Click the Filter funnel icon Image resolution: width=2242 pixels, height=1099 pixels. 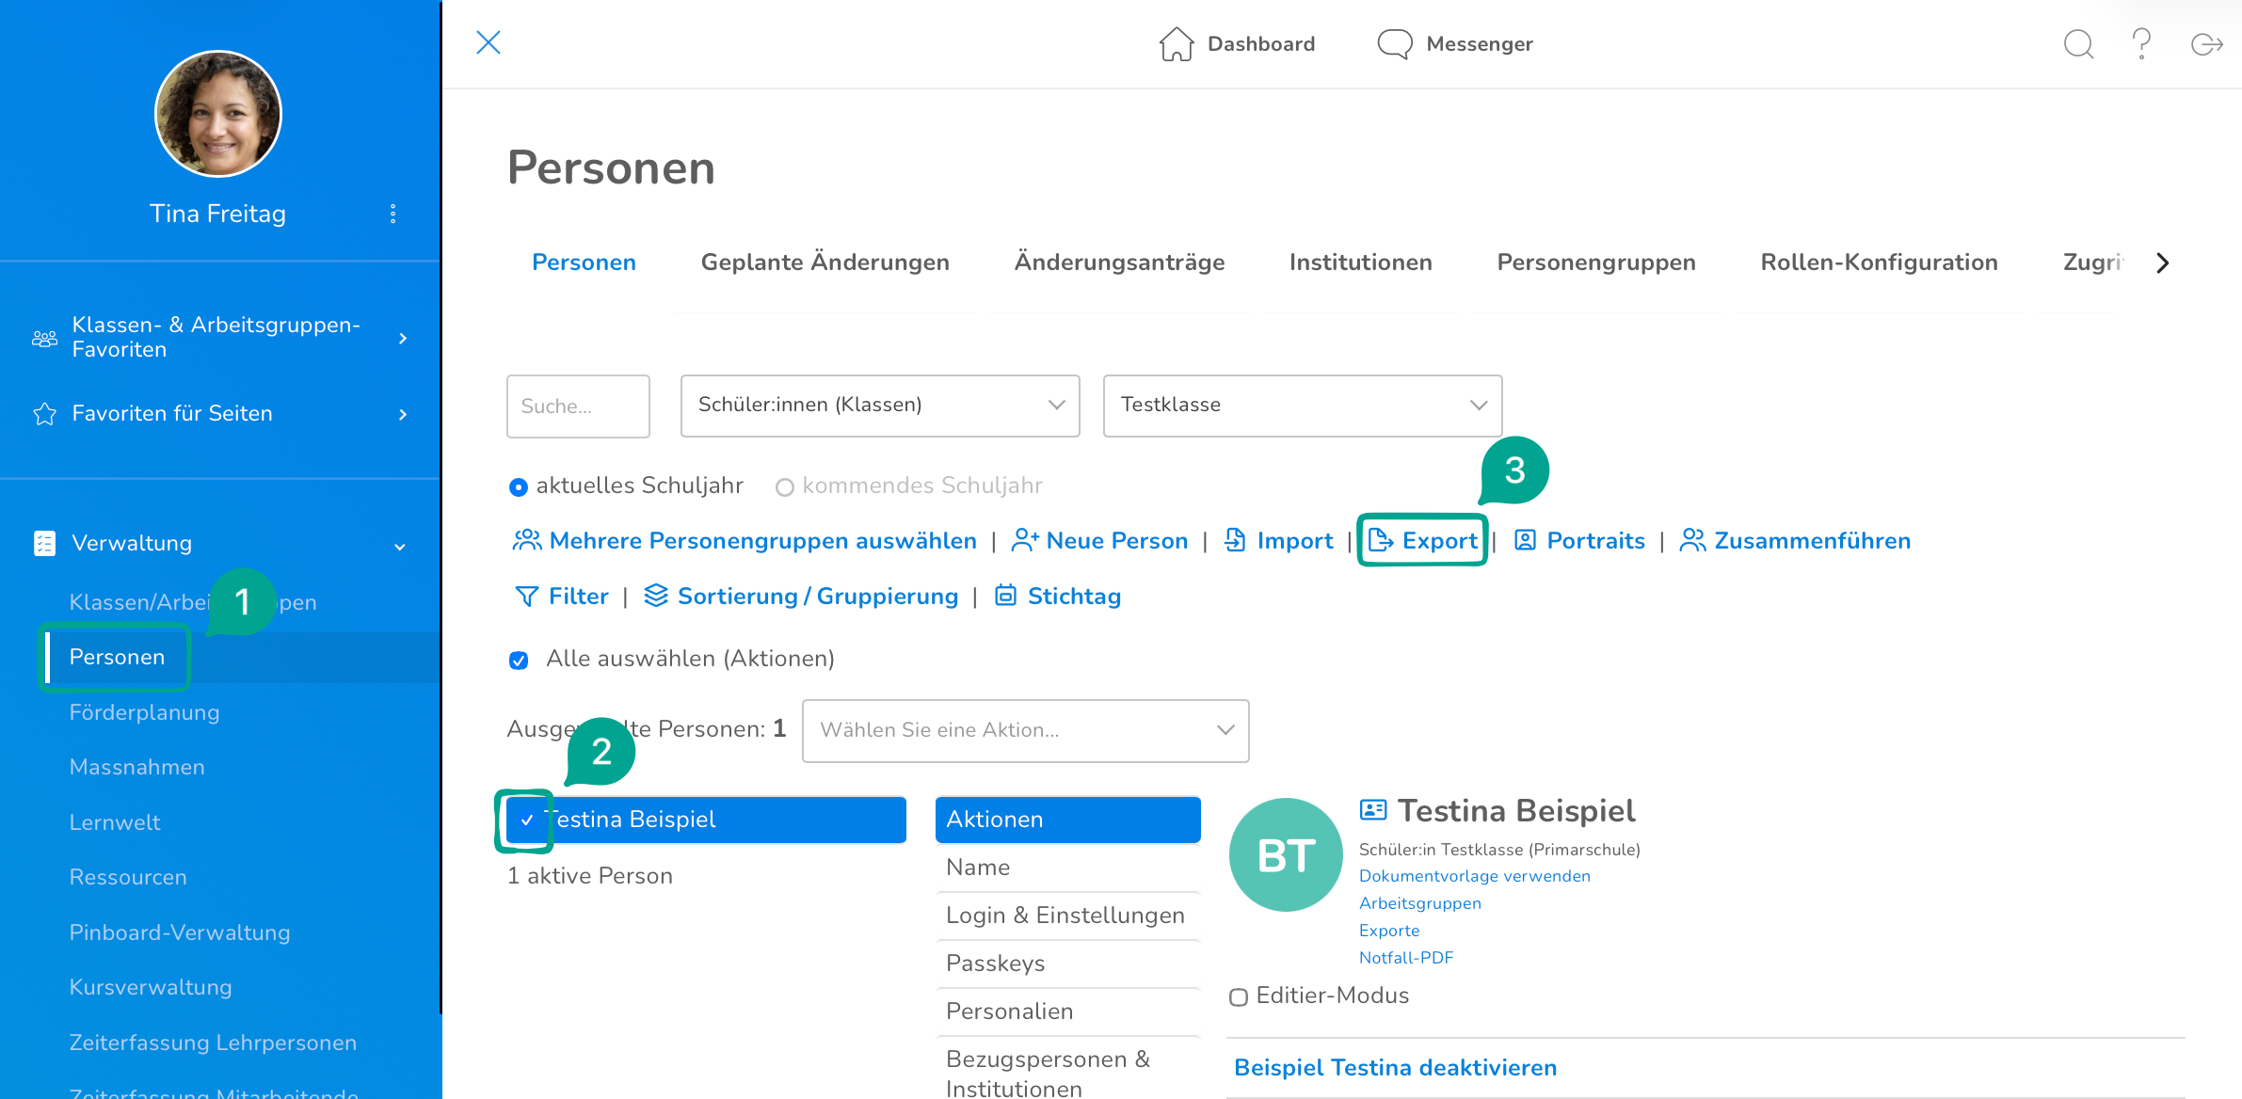tap(527, 597)
